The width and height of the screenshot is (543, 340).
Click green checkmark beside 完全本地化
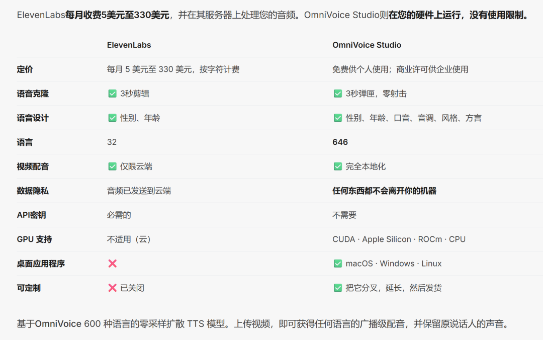coord(338,166)
